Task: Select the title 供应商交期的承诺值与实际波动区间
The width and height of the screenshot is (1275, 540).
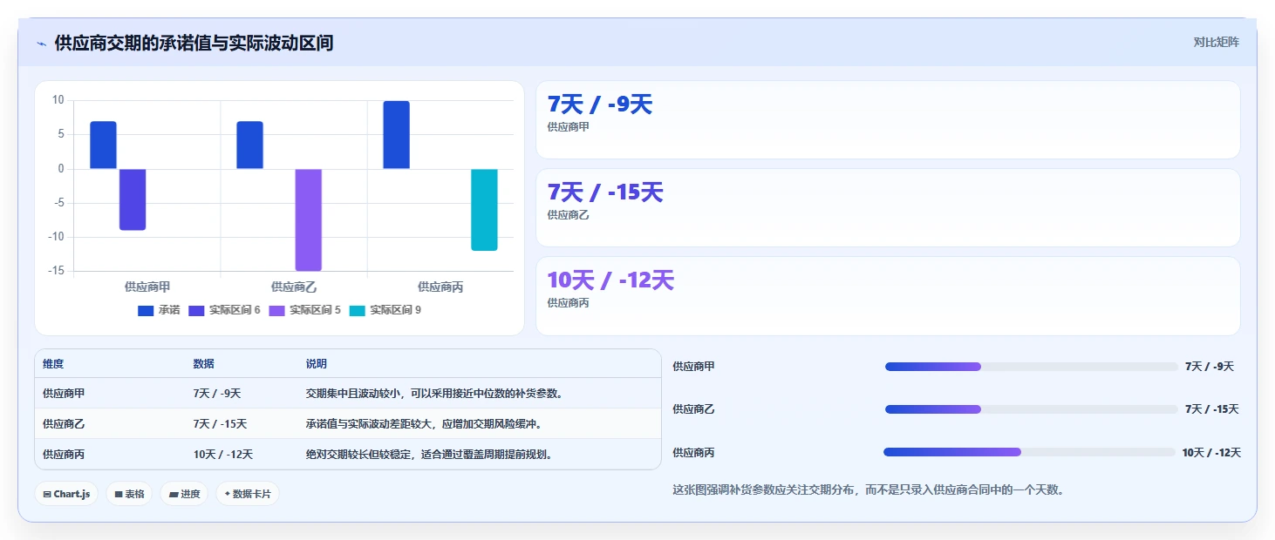Action: click(x=194, y=44)
